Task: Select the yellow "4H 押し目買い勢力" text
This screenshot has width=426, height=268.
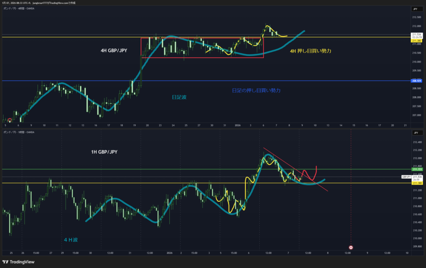Action: pos(311,51)
